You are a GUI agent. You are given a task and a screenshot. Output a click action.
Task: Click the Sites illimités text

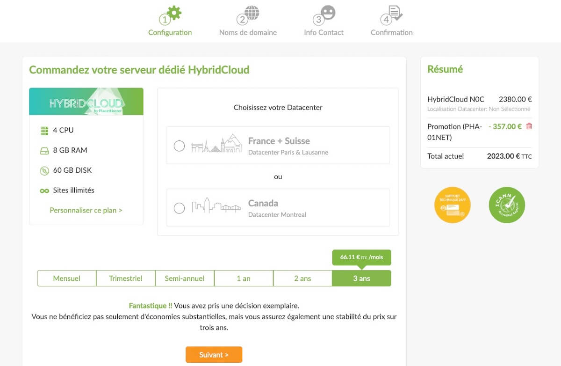[x=73, y=190]
